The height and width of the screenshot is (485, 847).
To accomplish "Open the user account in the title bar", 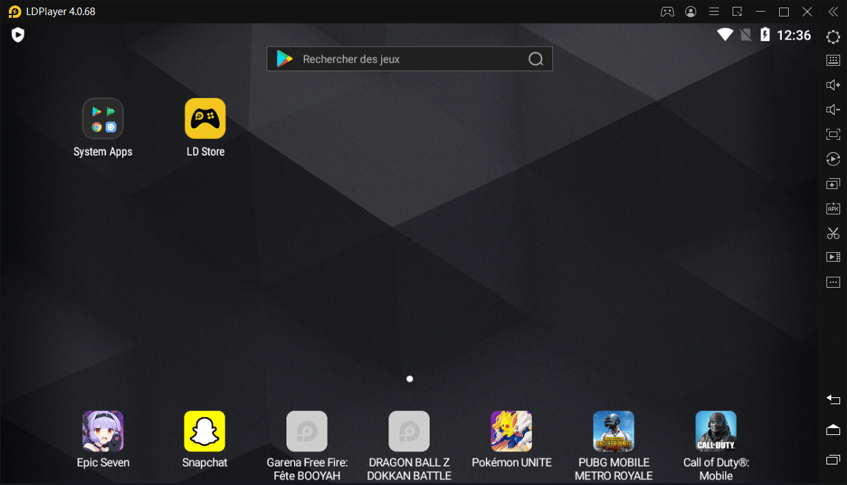I will (x=691, y=12).
